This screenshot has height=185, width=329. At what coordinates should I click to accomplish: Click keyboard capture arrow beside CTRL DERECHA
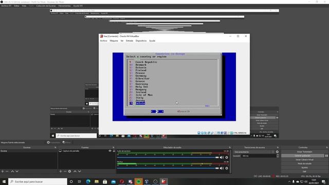pyautogui.click(x=232, y=133)
